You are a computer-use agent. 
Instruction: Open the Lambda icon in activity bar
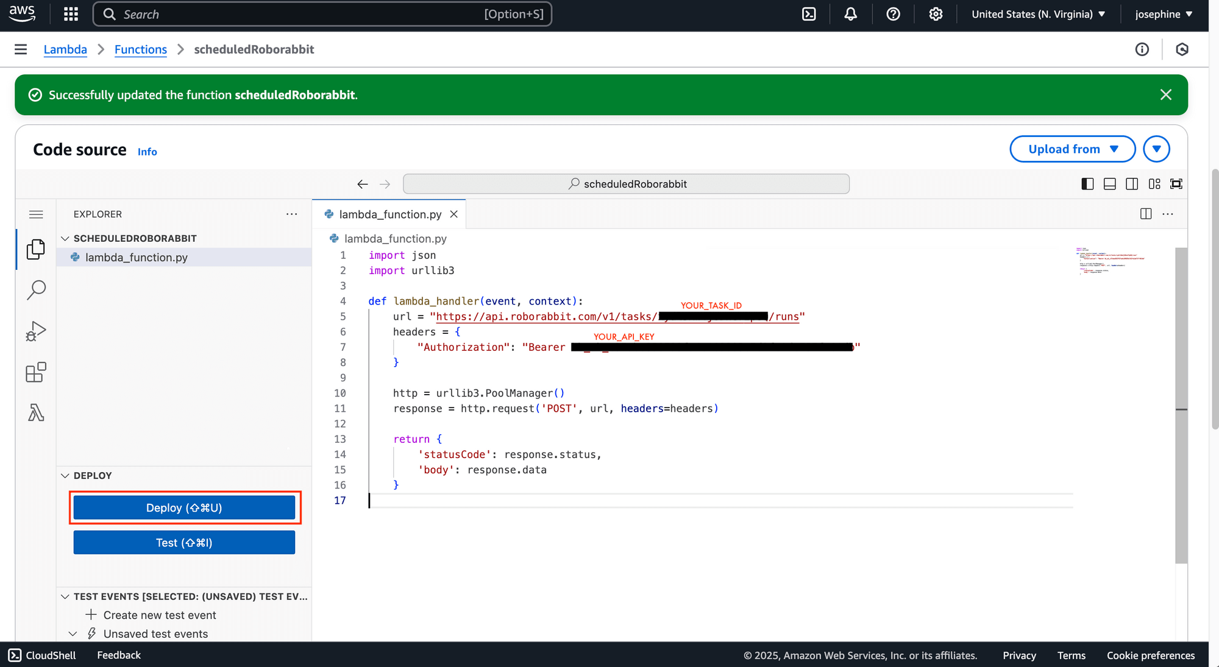click(x=36, y=413)
